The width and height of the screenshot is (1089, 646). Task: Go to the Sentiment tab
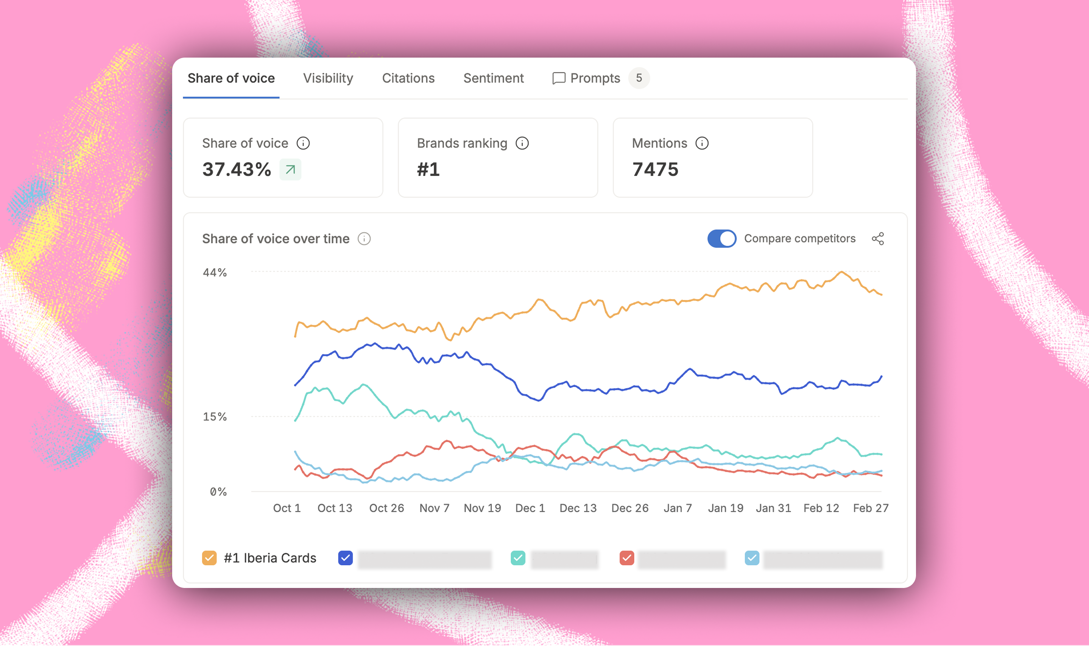pos(493,78)
